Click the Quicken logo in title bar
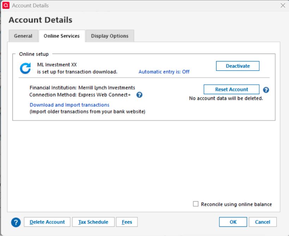 pyautogui.click(x=6, y=5)
